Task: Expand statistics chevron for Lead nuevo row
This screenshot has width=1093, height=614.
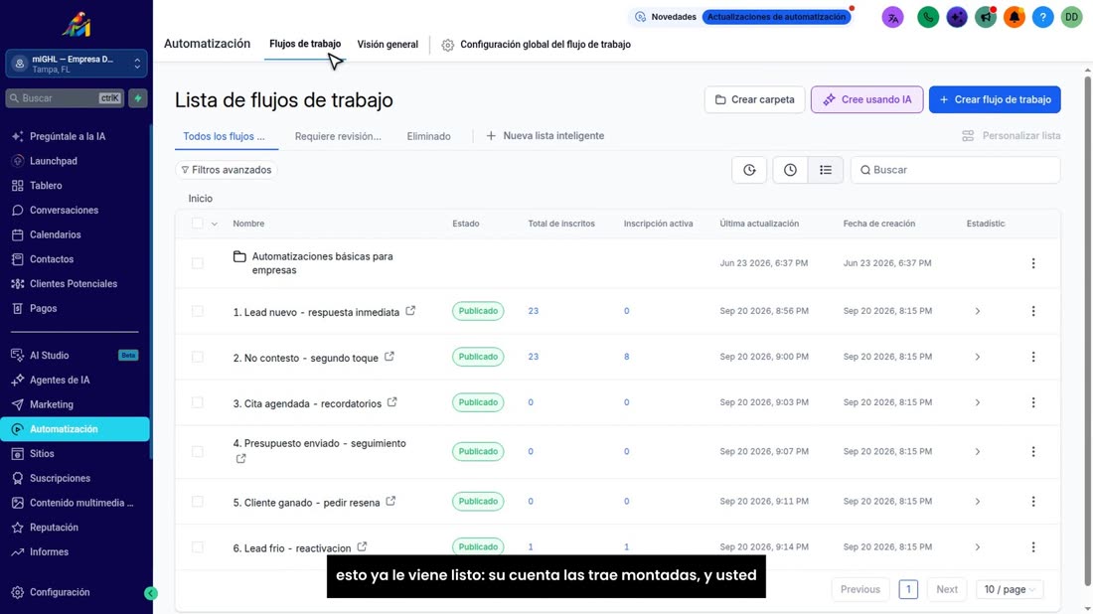Action: 978,311
